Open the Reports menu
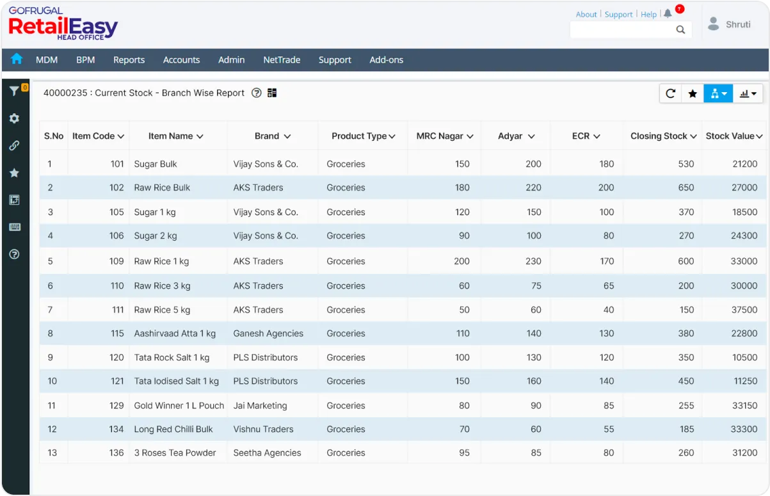Screen dimensions: 770x496 pyautogui.click(x=129, y=60)
